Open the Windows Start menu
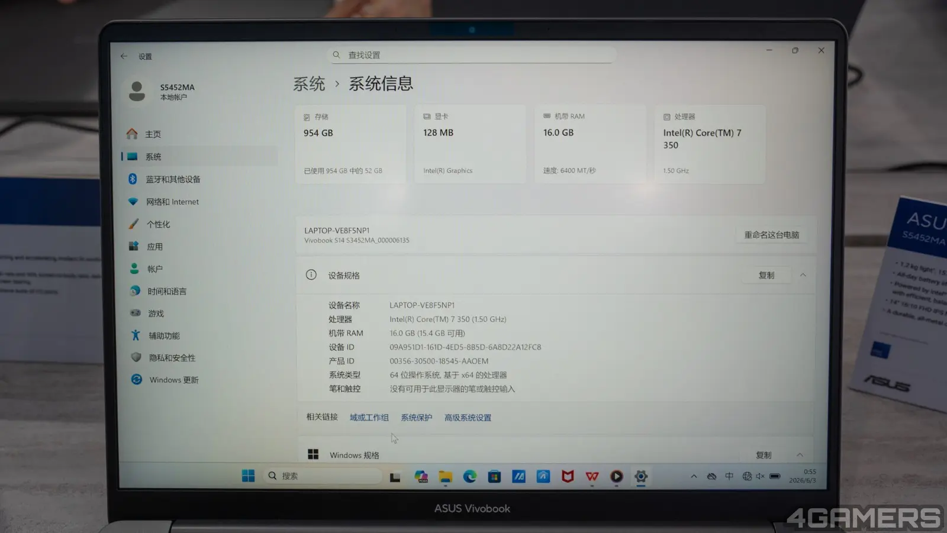 click(248, 476)
